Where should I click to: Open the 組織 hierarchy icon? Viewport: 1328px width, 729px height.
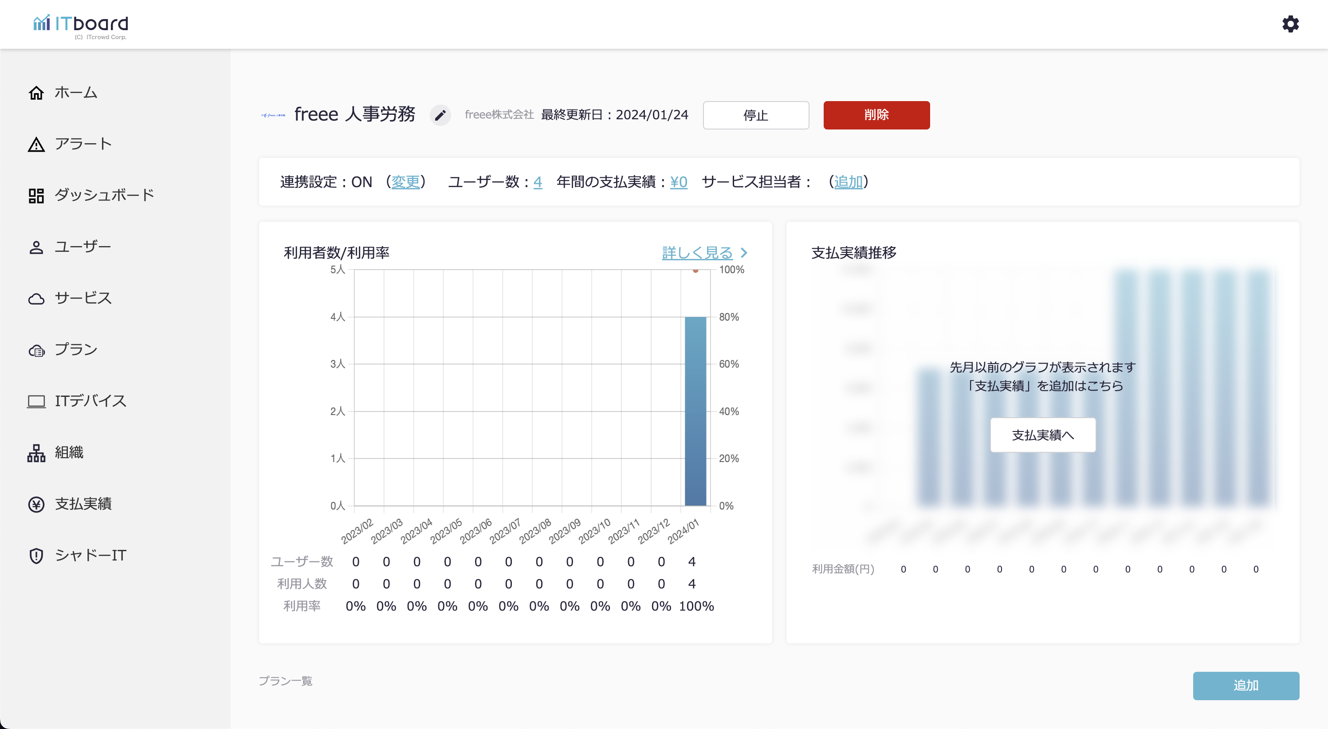(x=36, y=453)
